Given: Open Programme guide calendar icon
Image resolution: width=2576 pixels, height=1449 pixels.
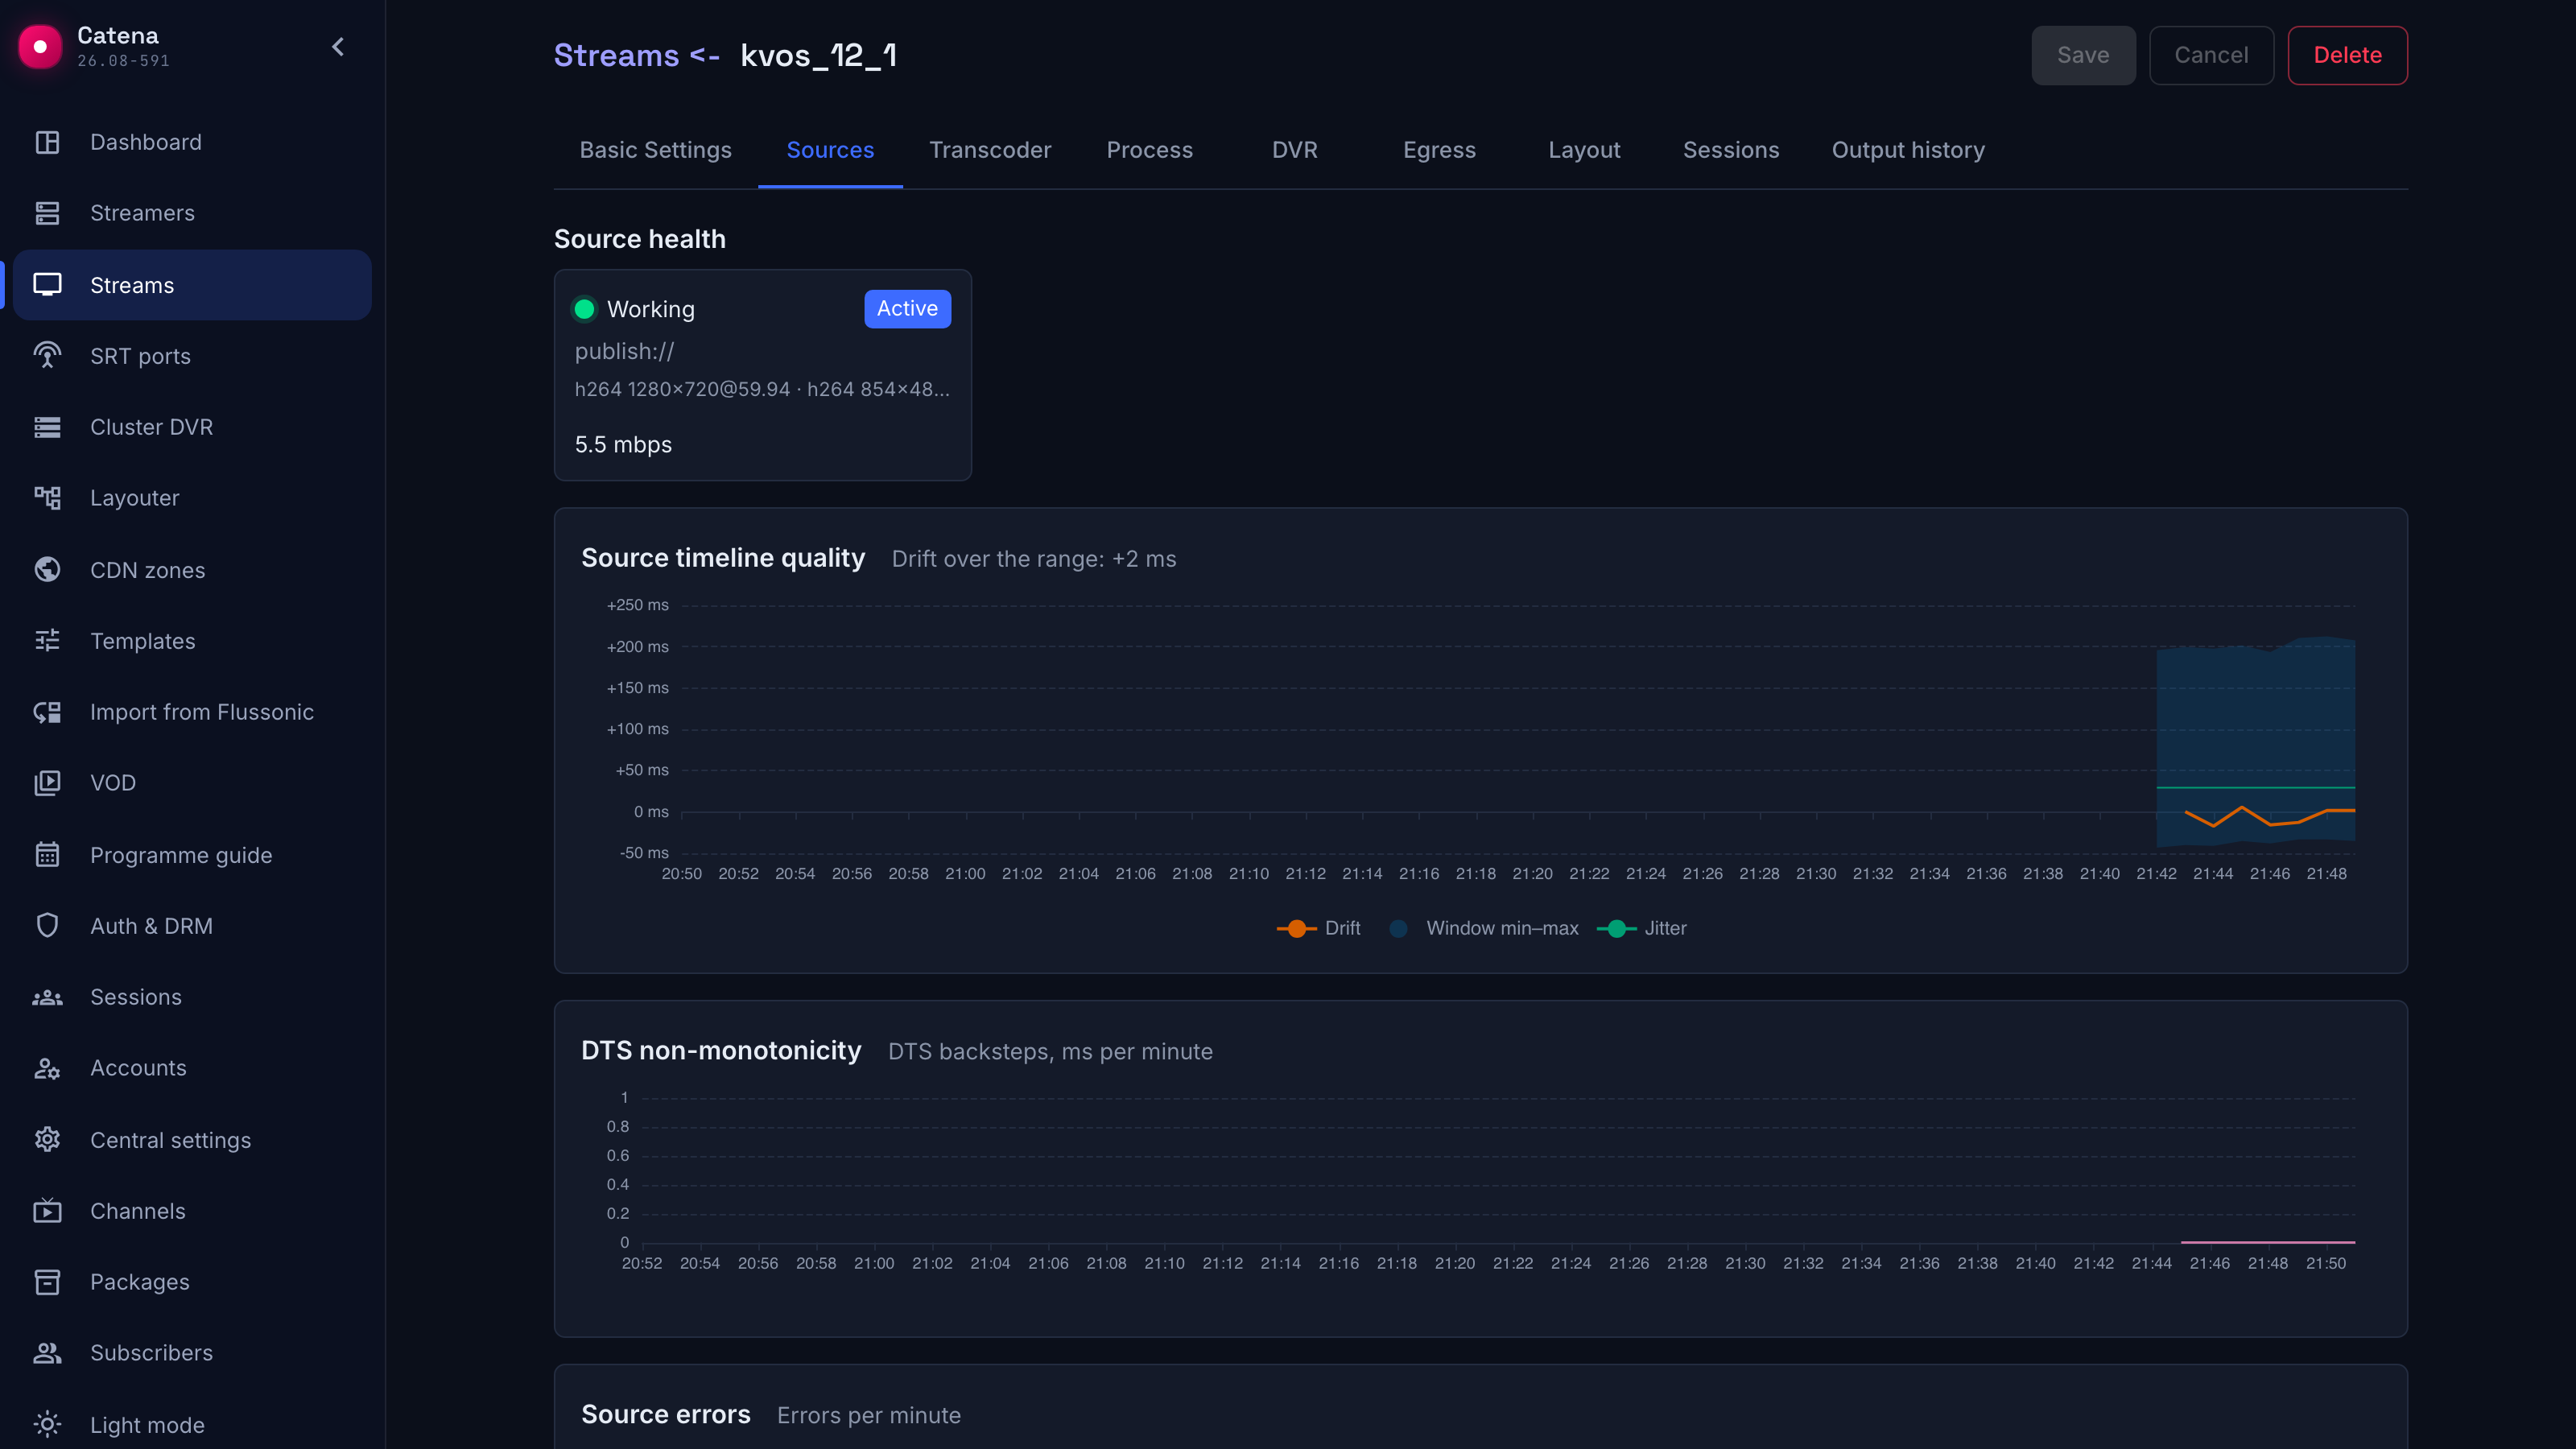Looking at the screenshot, I should pyautogui.click(x=47, y=855).
